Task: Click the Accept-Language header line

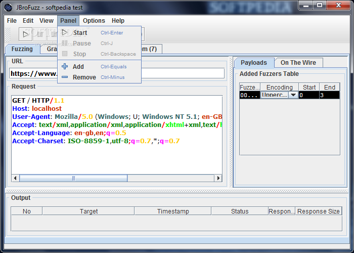Action: click(69, 133)
